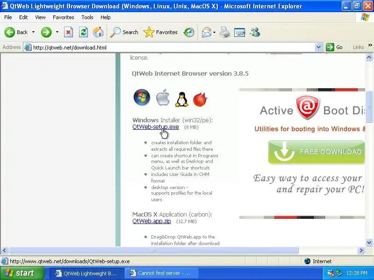Expand the Links toolbar chevron
This screenshot has height=280, width=374.
point(370,45)
